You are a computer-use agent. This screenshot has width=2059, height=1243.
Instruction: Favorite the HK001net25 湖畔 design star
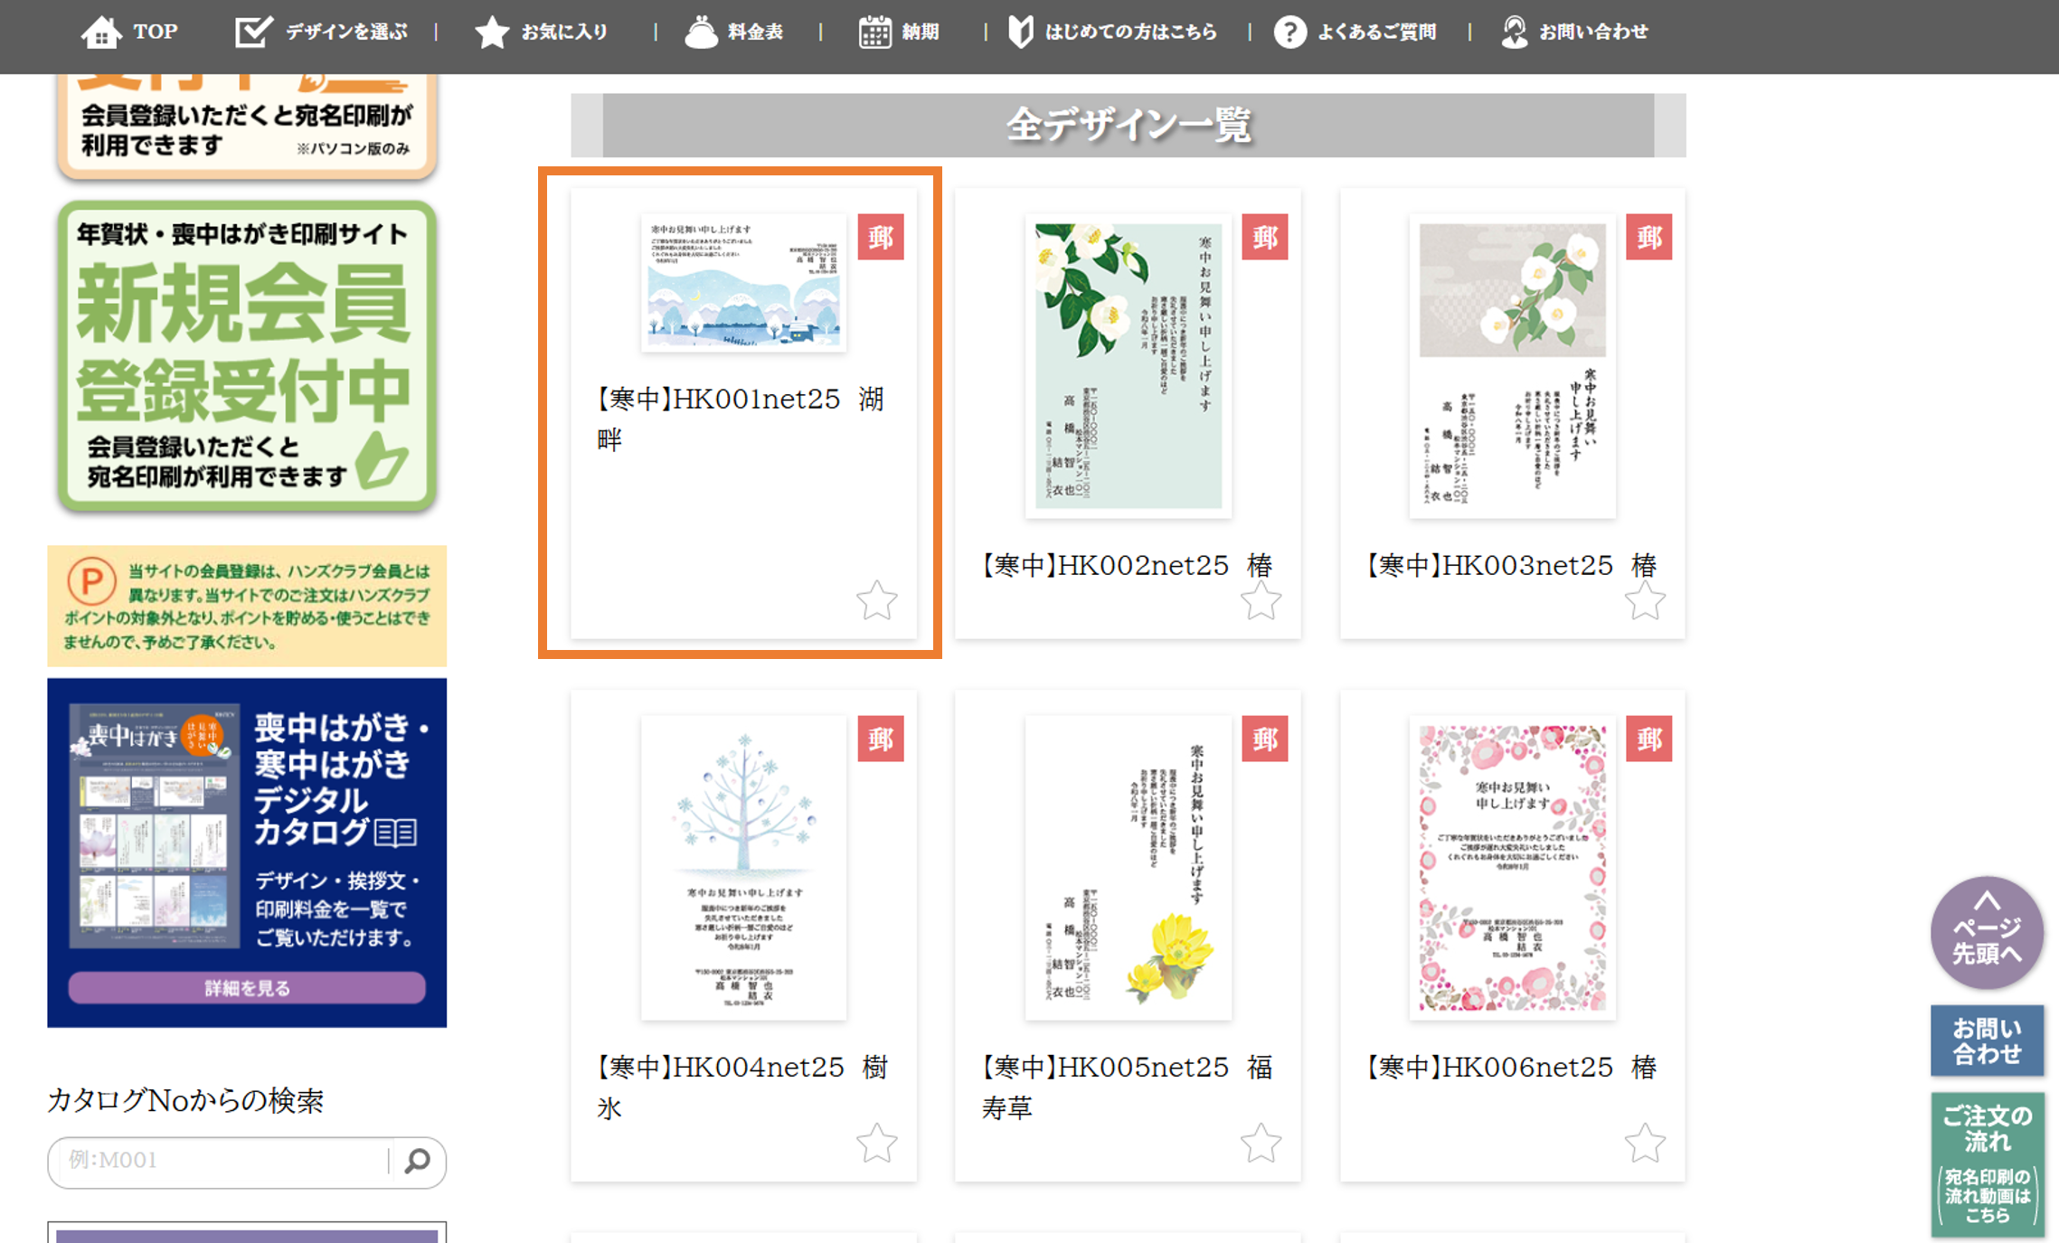(x=876, y=600)
